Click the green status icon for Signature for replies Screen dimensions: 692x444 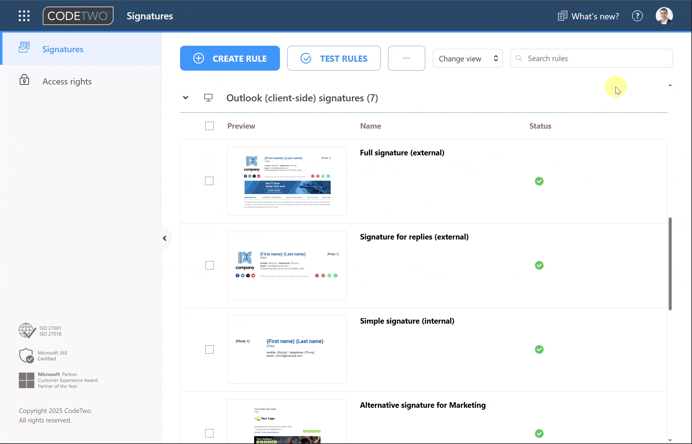pyautogui.click(x=539, y=265)
